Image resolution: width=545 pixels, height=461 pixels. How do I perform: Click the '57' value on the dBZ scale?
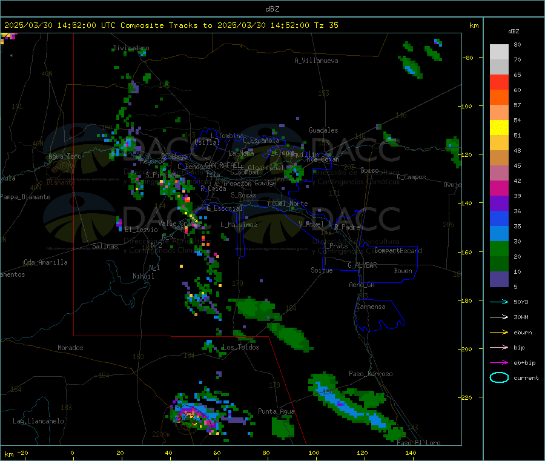click(517, 105)
